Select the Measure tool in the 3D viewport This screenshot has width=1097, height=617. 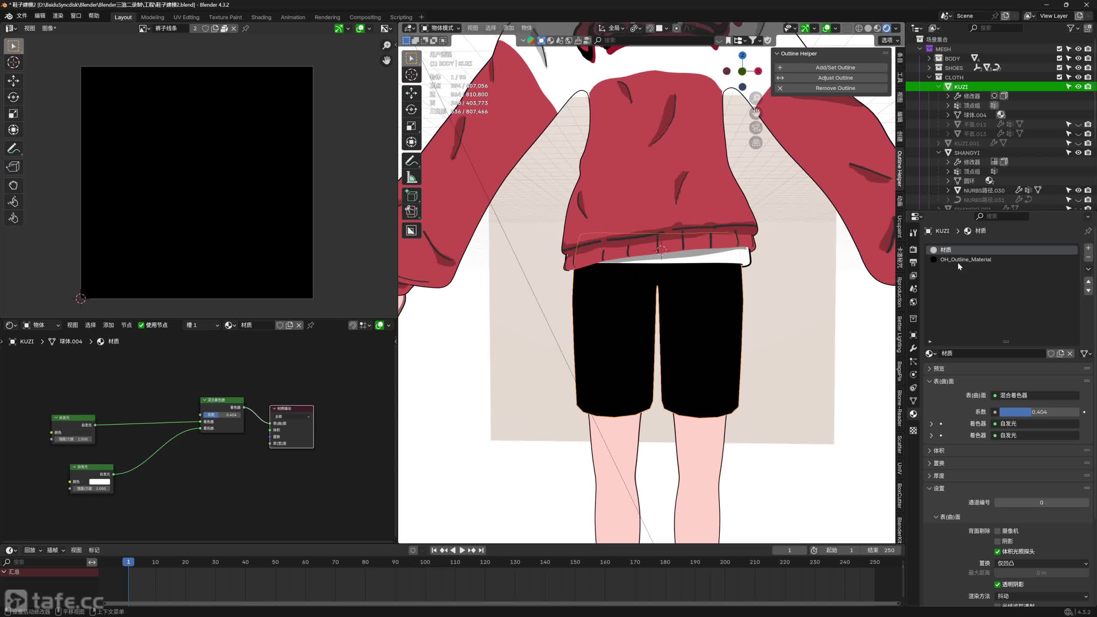click(411, 177)
